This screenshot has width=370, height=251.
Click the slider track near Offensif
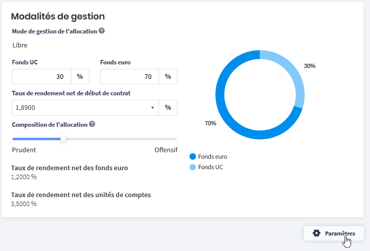[170, 139]
